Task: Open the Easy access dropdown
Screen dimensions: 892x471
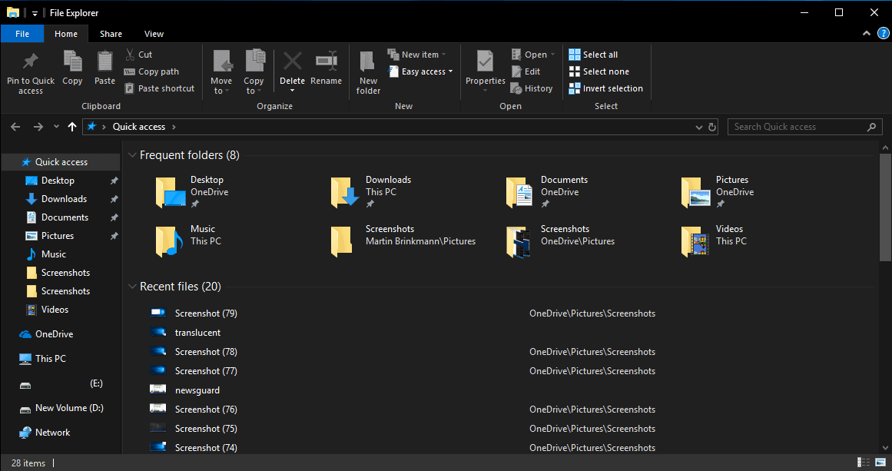Action: (420, 71)
